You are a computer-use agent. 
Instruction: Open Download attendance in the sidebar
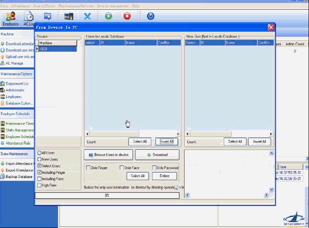click(x=17, y=44)
